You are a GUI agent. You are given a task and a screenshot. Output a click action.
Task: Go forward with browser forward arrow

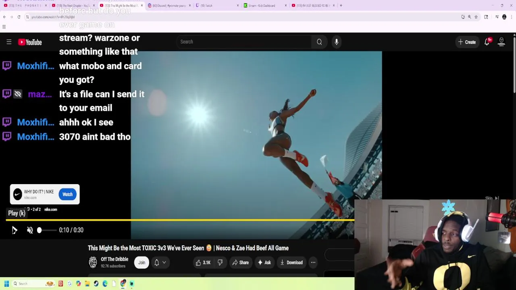[12, 17]
